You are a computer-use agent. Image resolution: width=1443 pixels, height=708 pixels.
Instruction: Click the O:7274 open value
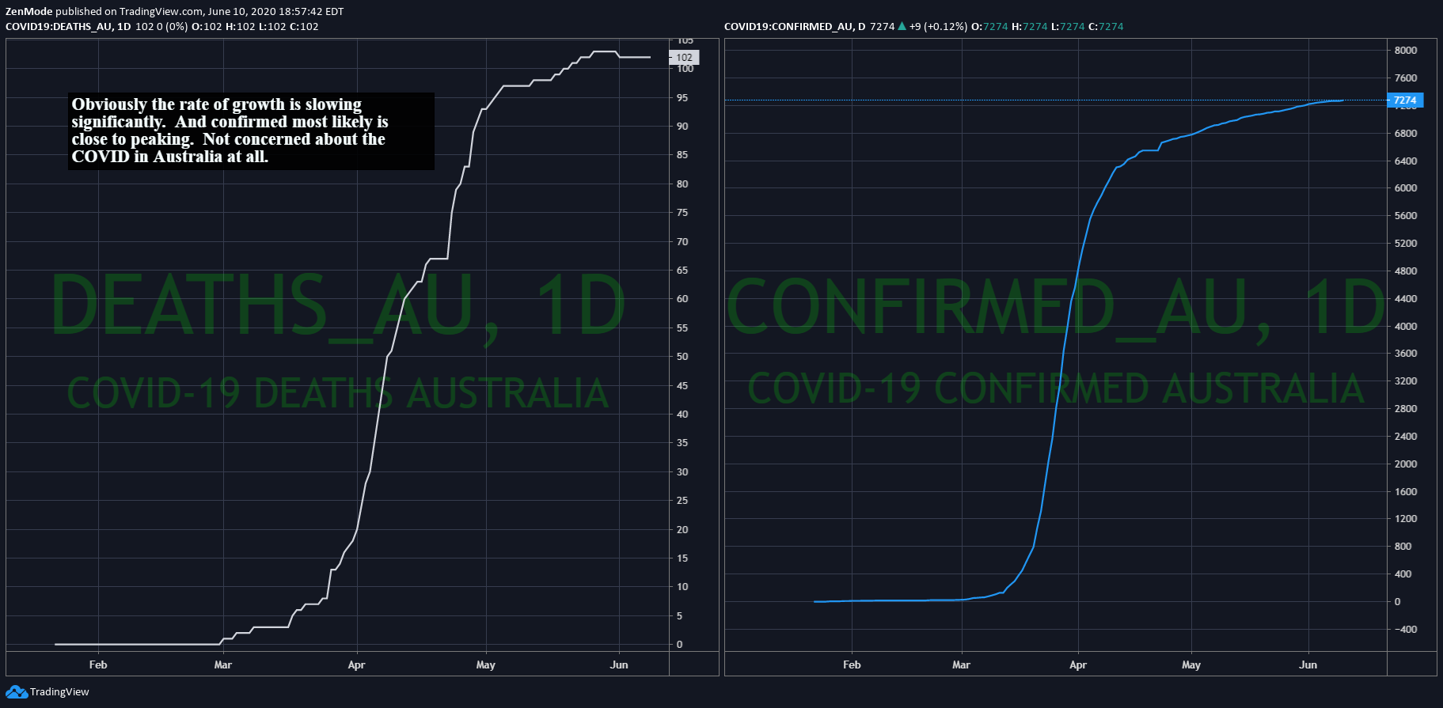pyautogui.click(x=989, y=26)
